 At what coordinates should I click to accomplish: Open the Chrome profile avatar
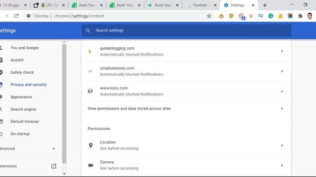pos(310,16)
